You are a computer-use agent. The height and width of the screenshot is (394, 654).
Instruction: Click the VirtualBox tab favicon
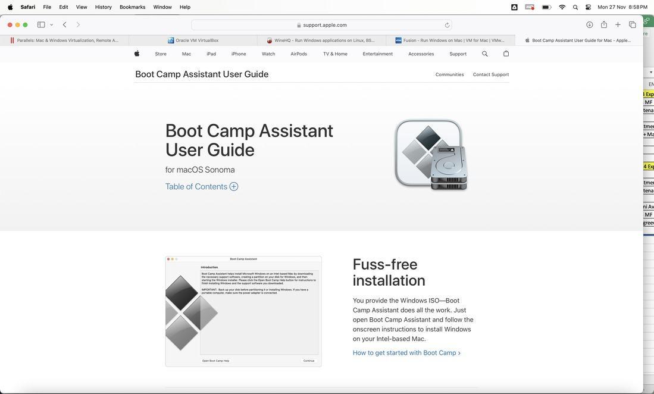pyautogui.click(x=171, y=40)
